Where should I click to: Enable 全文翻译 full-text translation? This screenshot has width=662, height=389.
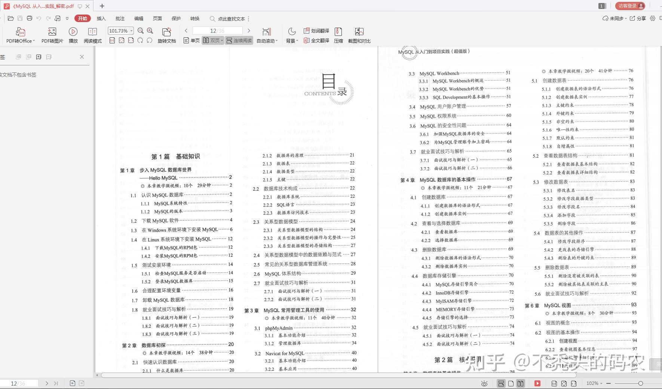pos(317,40)
